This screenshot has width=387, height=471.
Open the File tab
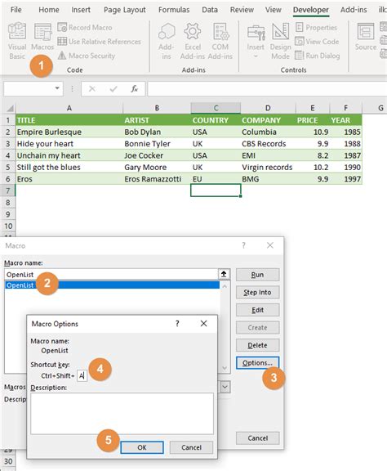point(16,10)
